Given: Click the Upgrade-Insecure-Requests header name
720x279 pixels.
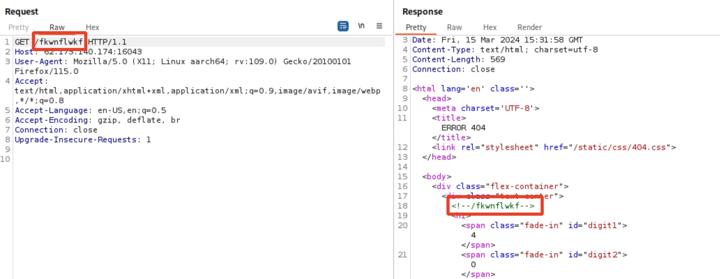Looking at the screenshot, I should 75,139.
